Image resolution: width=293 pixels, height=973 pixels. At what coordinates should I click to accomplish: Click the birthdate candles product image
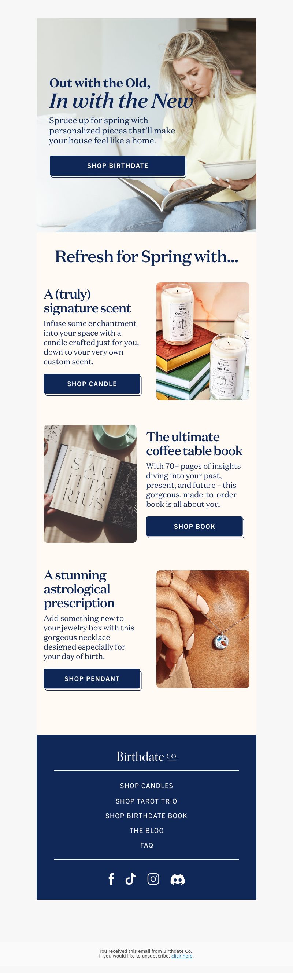[x=203, y=341]
